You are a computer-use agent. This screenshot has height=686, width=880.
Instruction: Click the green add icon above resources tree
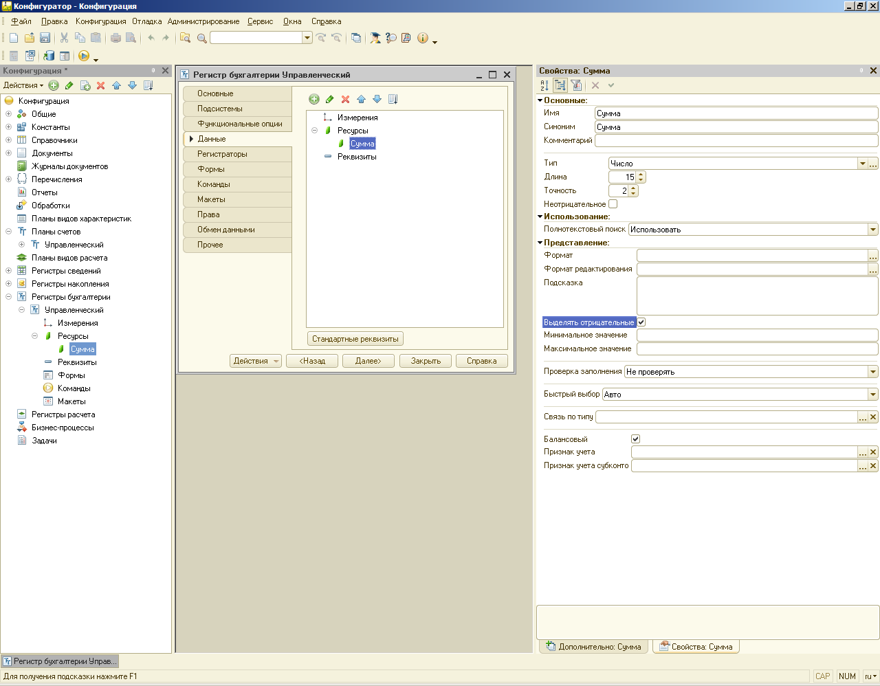(314, 99)
